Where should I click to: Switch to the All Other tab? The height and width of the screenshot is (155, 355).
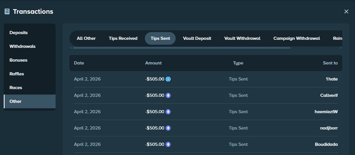(86, 38)
